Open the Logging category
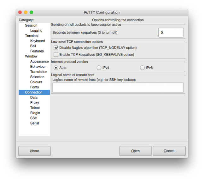 (36, 31)
